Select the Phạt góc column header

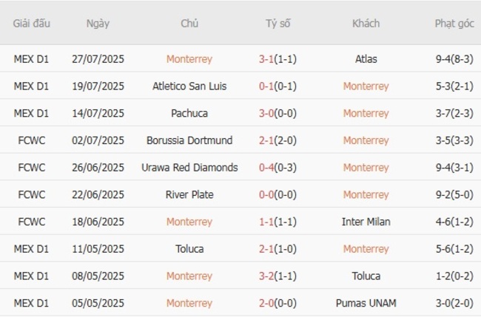454,24
